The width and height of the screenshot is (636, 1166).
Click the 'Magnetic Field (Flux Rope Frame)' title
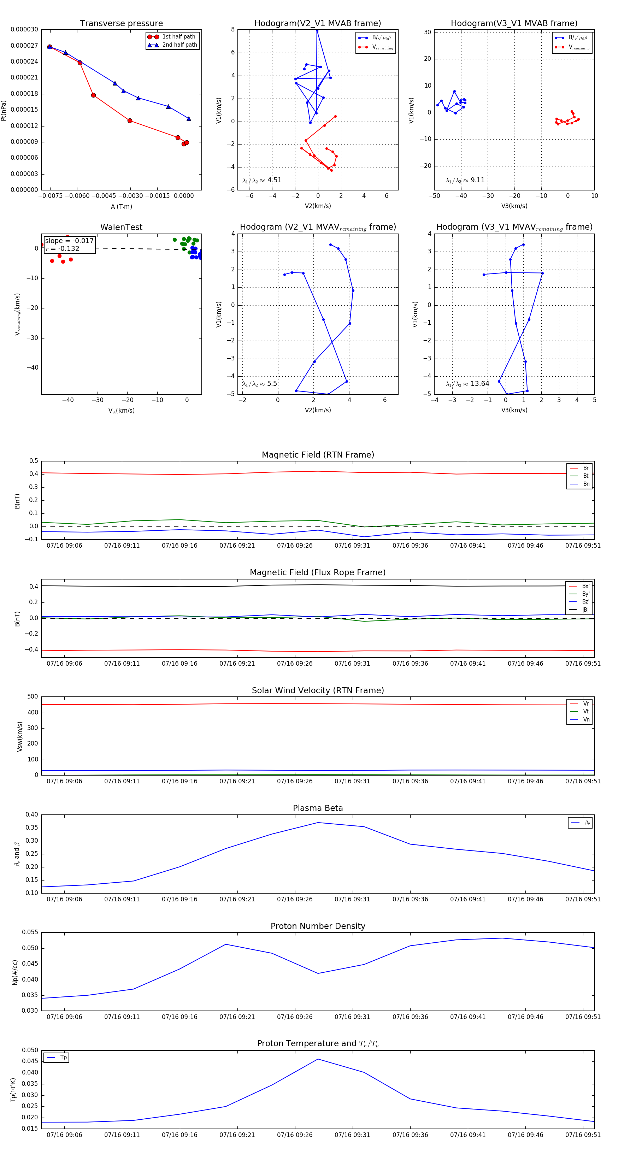pos(318,573)
